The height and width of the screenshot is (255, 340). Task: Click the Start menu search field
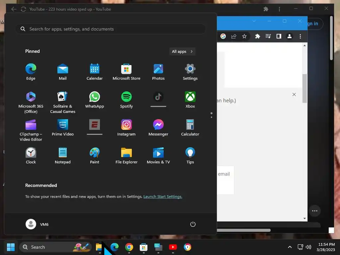tap(110, 29)
